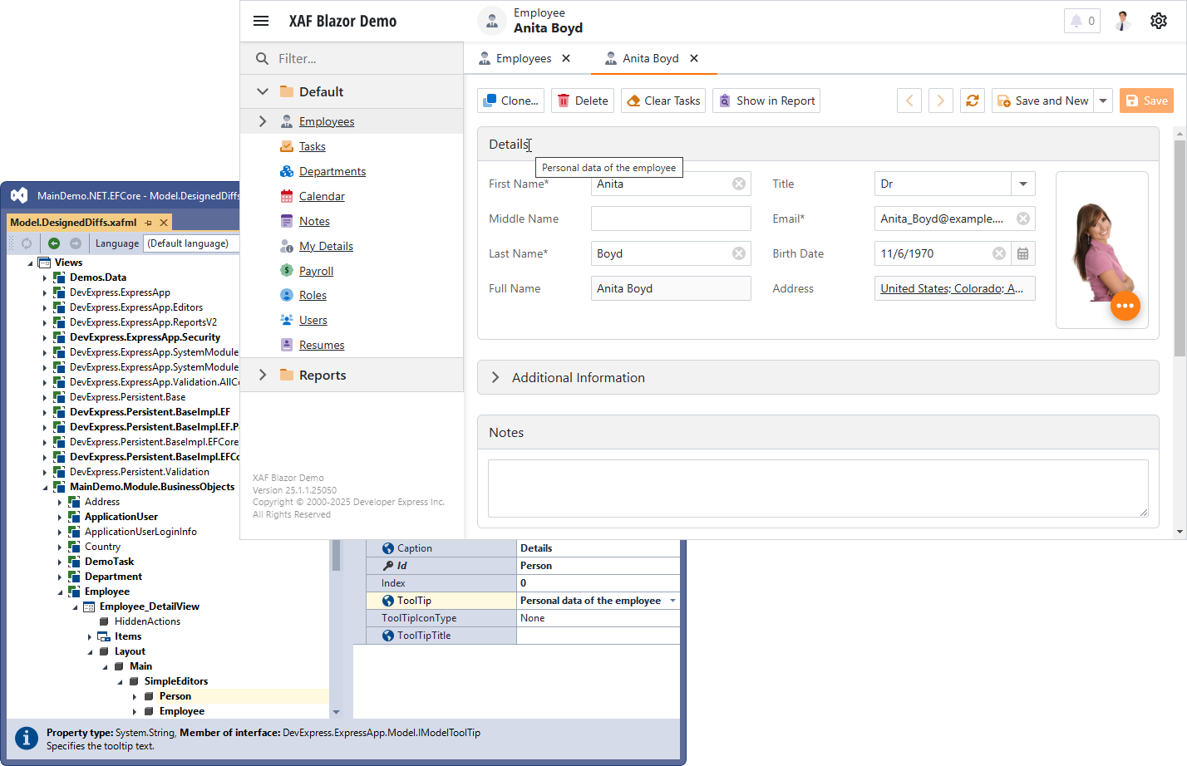Screen dimensions: 1187x766
Task: Open the Title dropdown
Action: point(1022,184)
